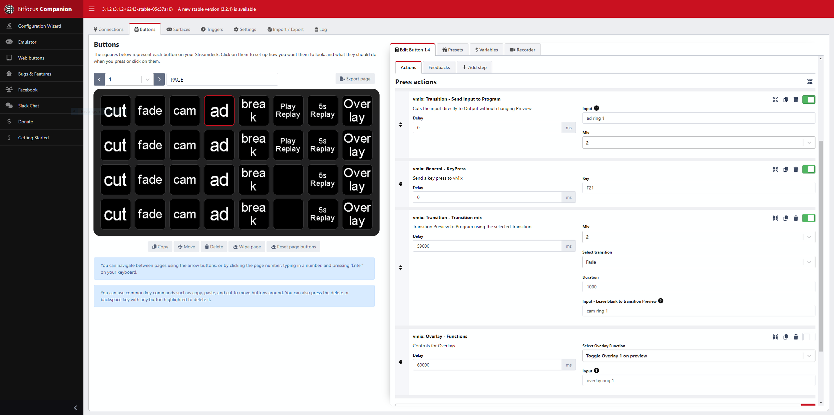Collapse the left sidebar arrow
Screen dimensions: 834x415
75,407
